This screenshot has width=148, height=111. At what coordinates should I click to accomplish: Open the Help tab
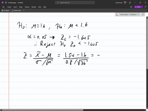45,7
